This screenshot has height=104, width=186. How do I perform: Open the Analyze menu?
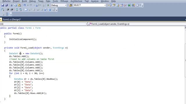click(x=95, y=1)
